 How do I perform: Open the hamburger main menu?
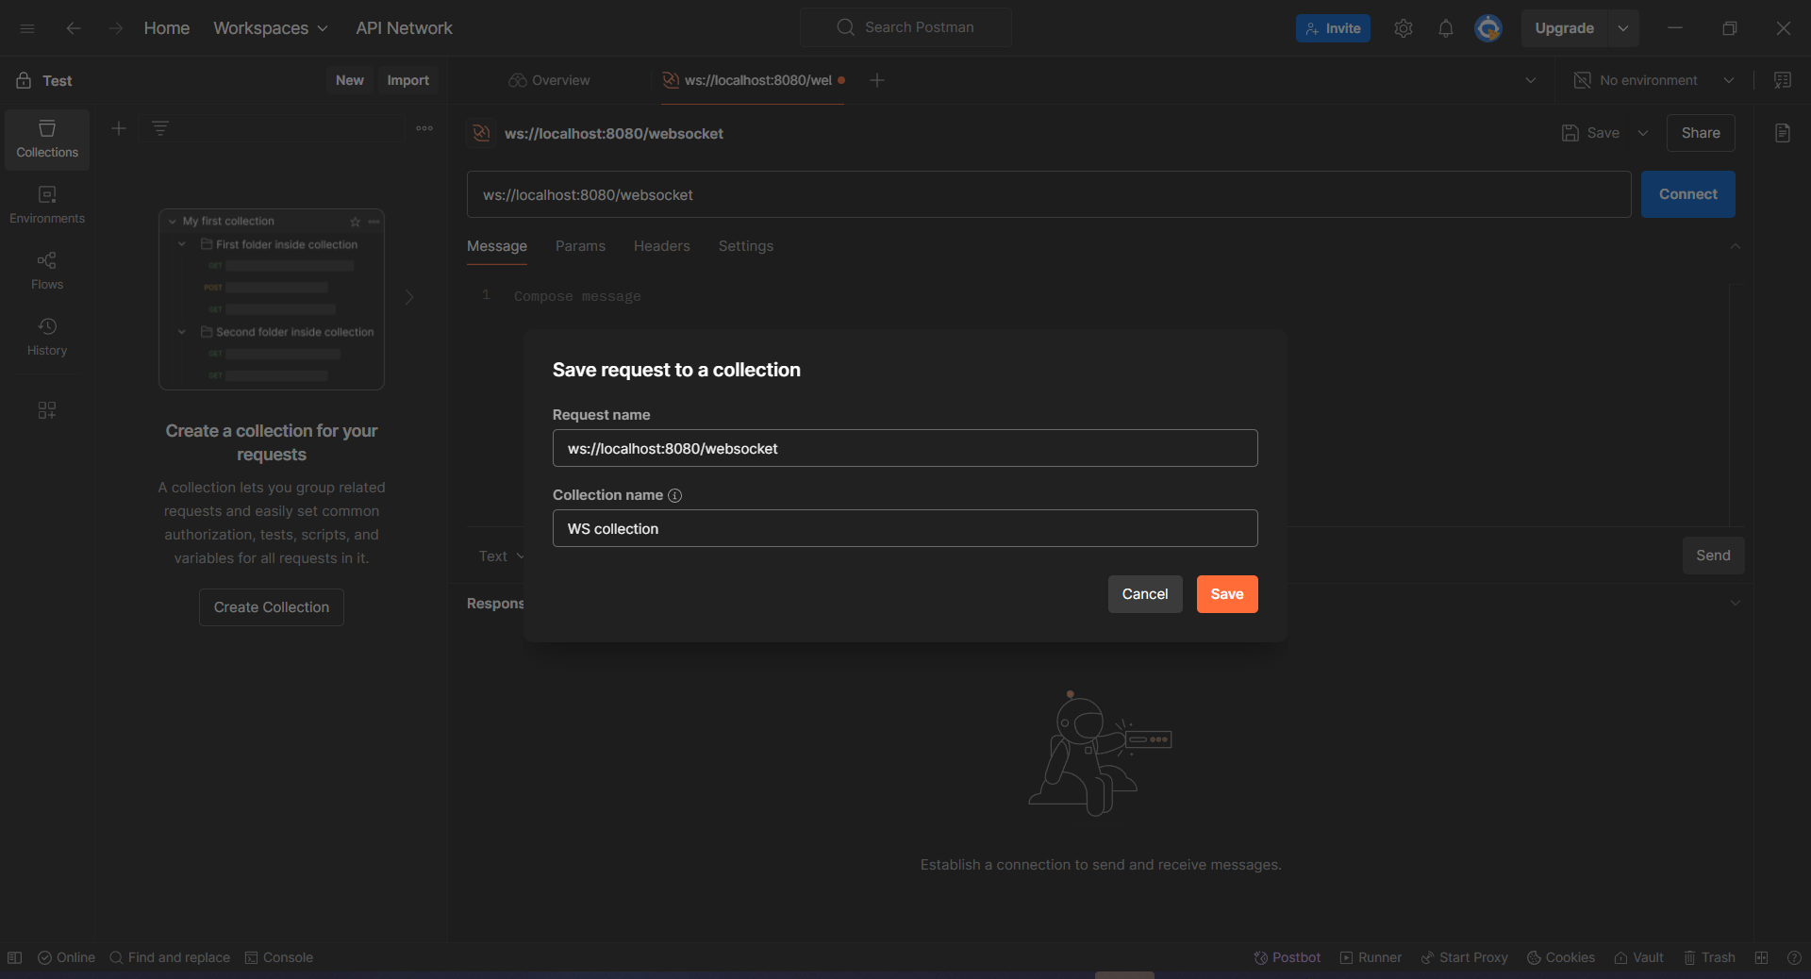point(27,28)
